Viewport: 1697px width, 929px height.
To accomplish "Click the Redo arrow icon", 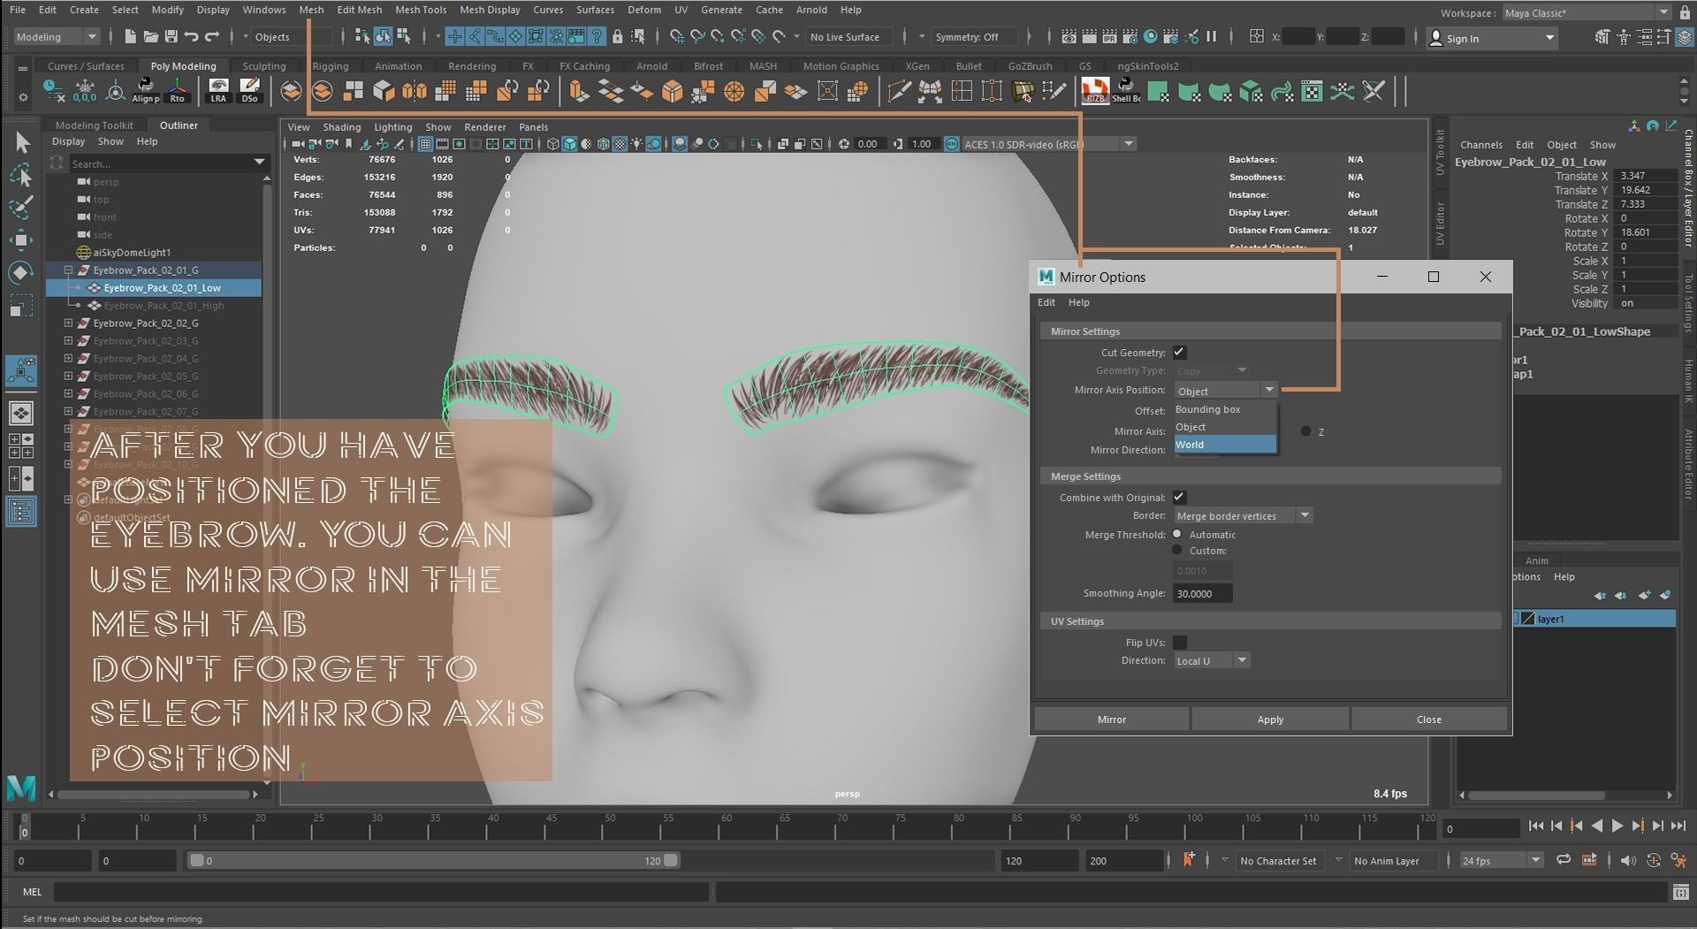I will (212, 36).
